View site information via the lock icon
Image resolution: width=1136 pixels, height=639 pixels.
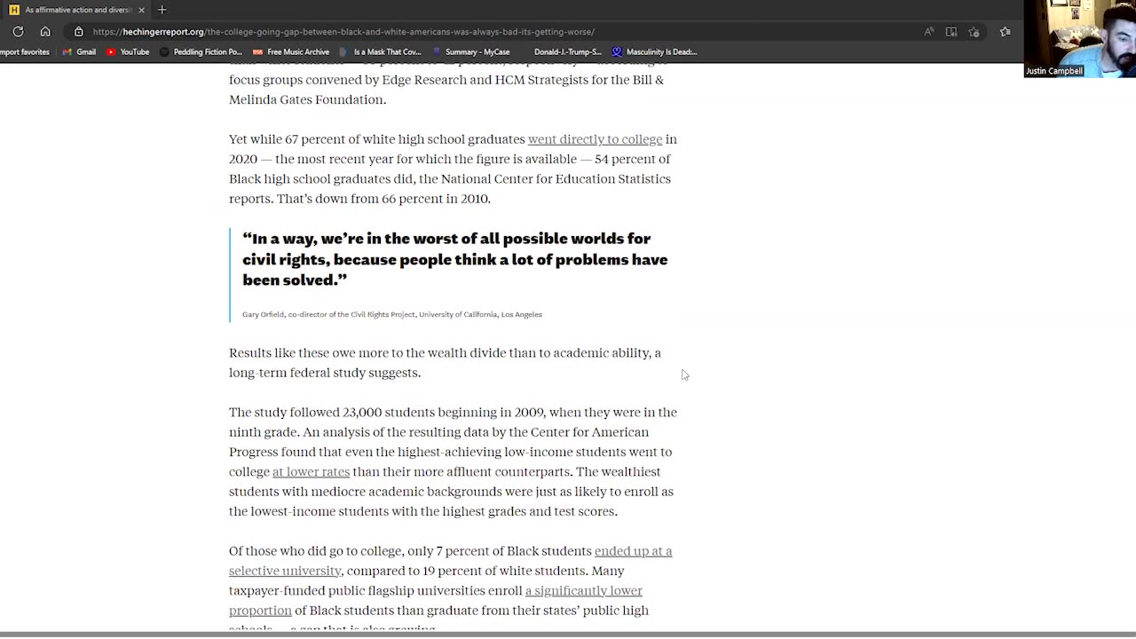click(79, 31)
